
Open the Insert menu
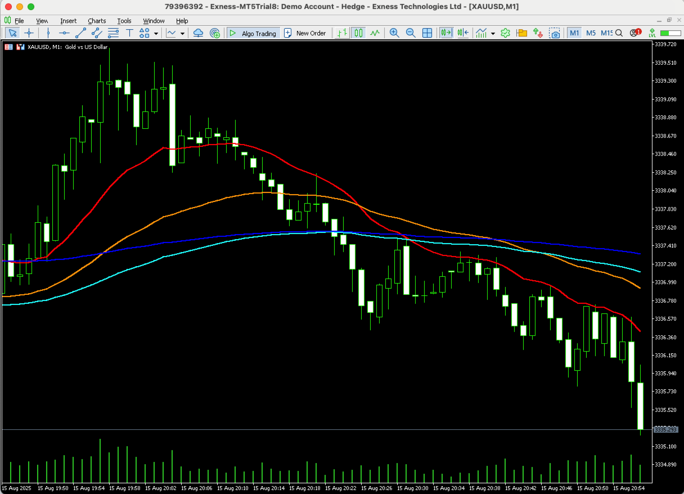coord(68,21)
